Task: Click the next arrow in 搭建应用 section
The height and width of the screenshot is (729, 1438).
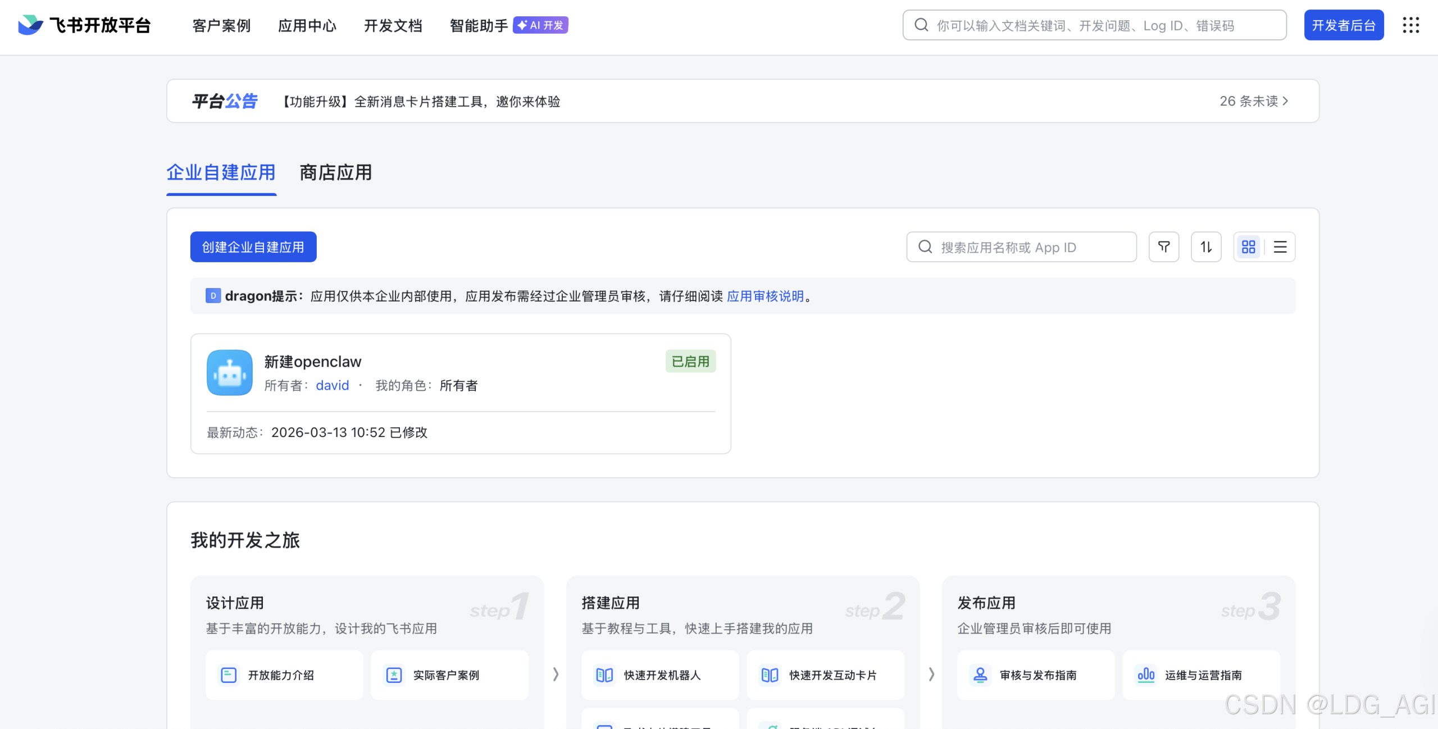Action: pos(931,675)
